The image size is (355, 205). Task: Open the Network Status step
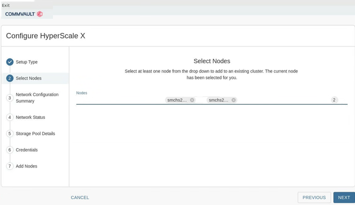(x=30, y=117)
